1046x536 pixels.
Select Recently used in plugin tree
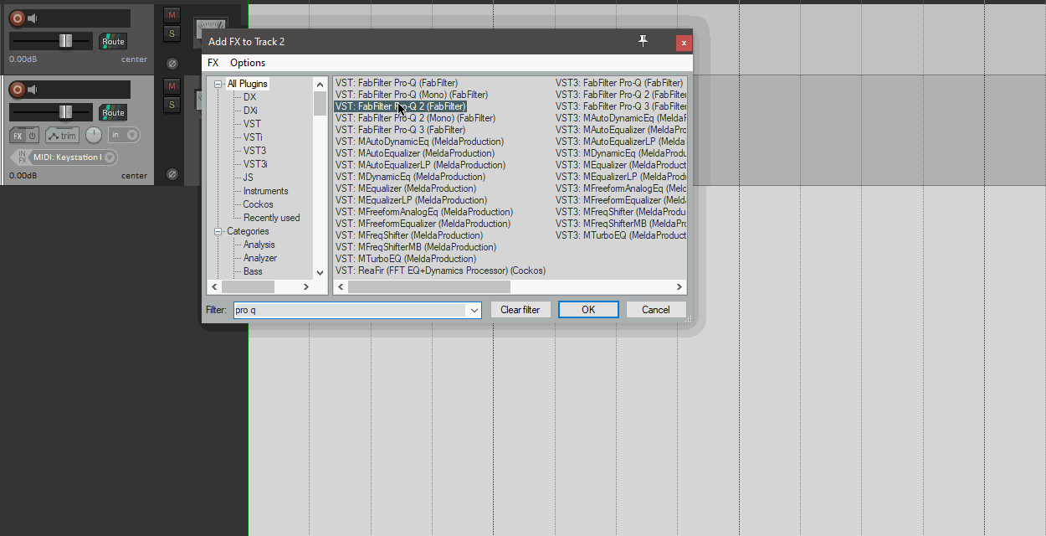click(x=272, y=218)
